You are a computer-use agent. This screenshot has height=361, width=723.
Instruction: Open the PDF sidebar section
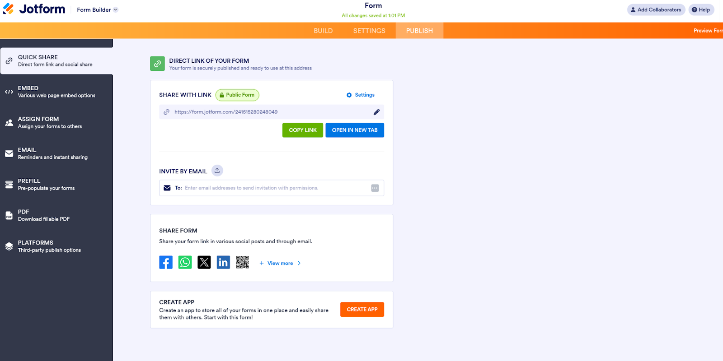click(56, 215)
